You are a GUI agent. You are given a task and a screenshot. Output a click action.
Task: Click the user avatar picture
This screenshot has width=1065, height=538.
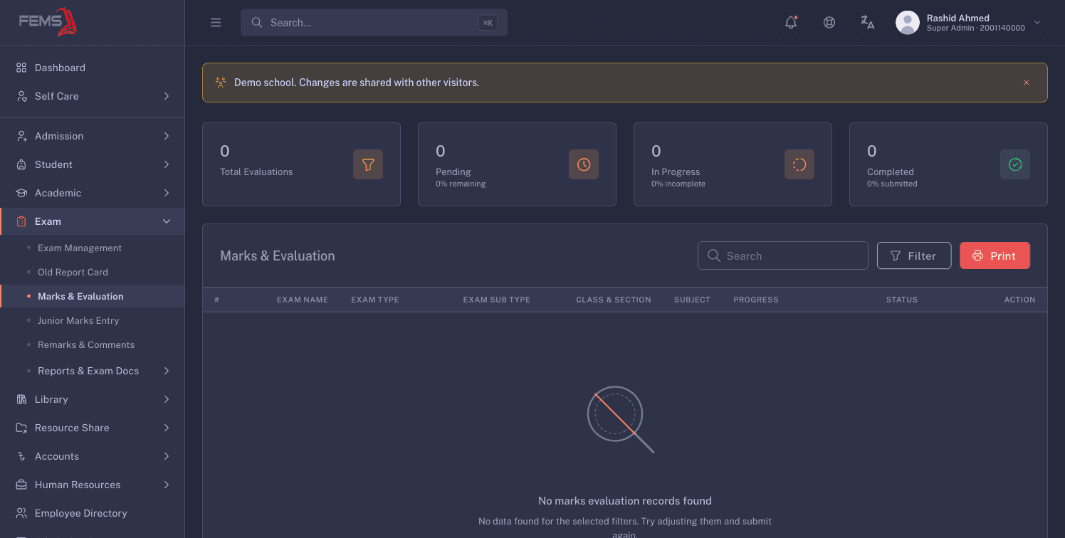(907, 23)
